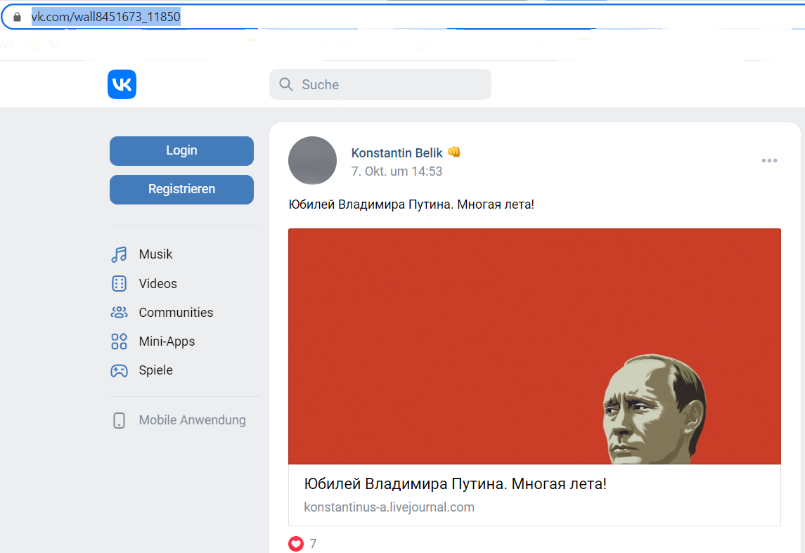Click the fist emoji next to the author name
The width and height of the screenshot is (805, 553).
pos(454,152)
